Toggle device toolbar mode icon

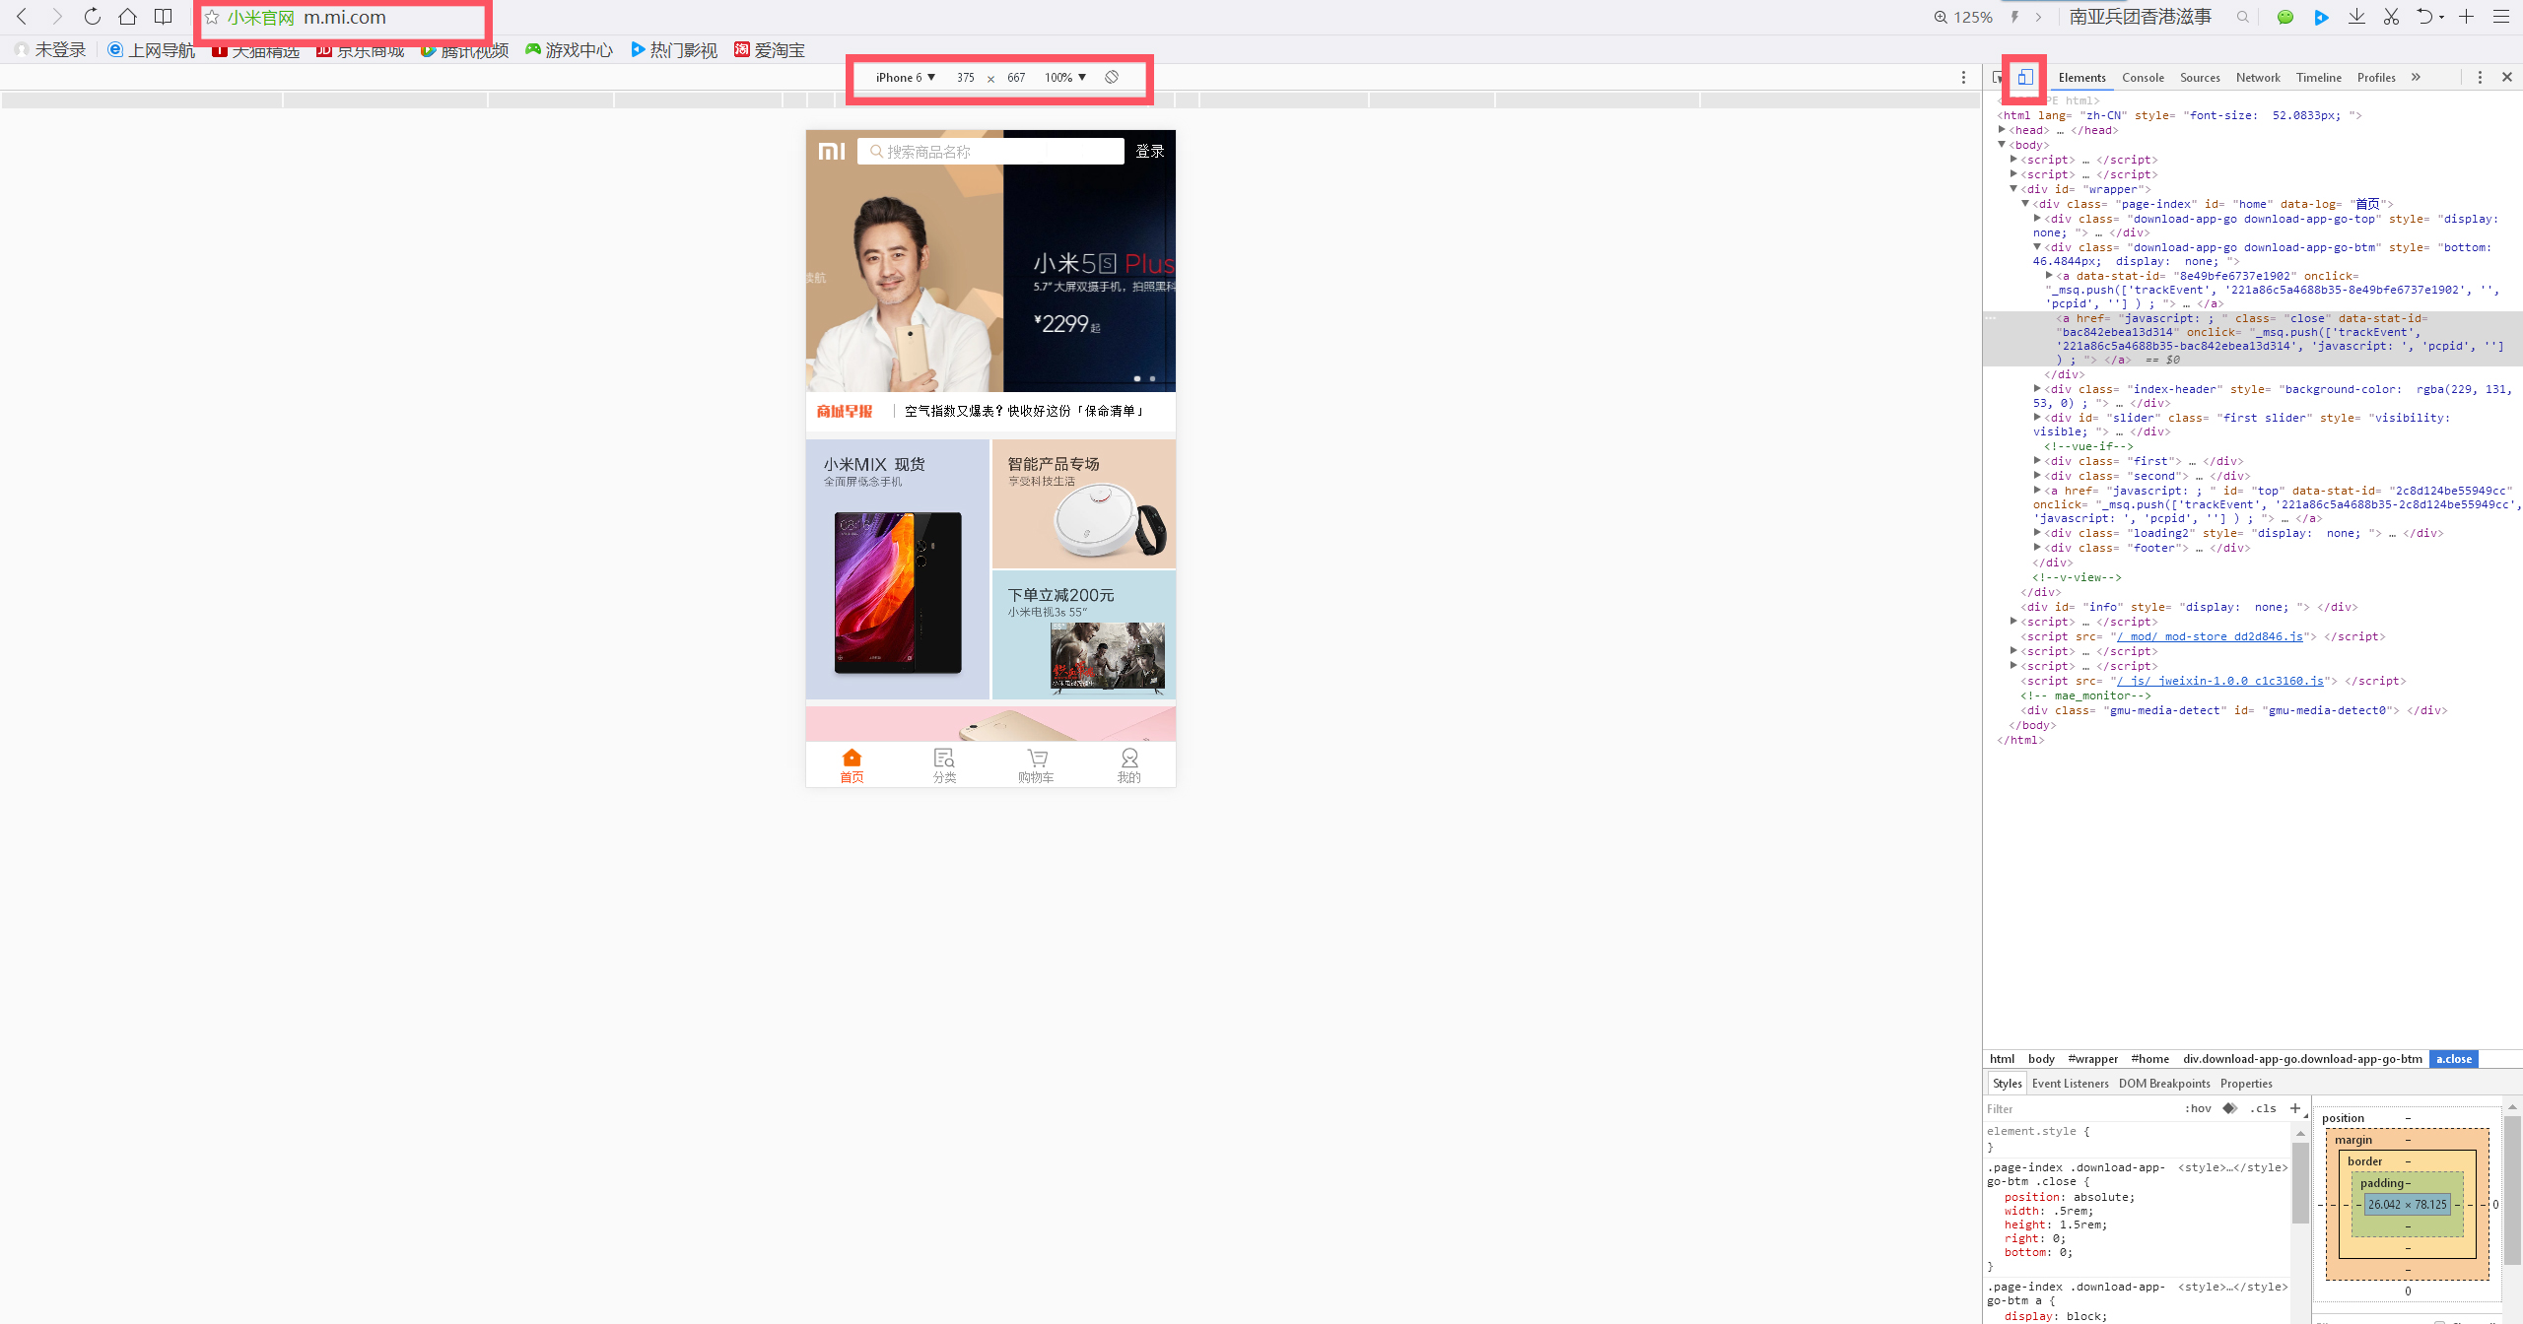[x=2024, y=77]
